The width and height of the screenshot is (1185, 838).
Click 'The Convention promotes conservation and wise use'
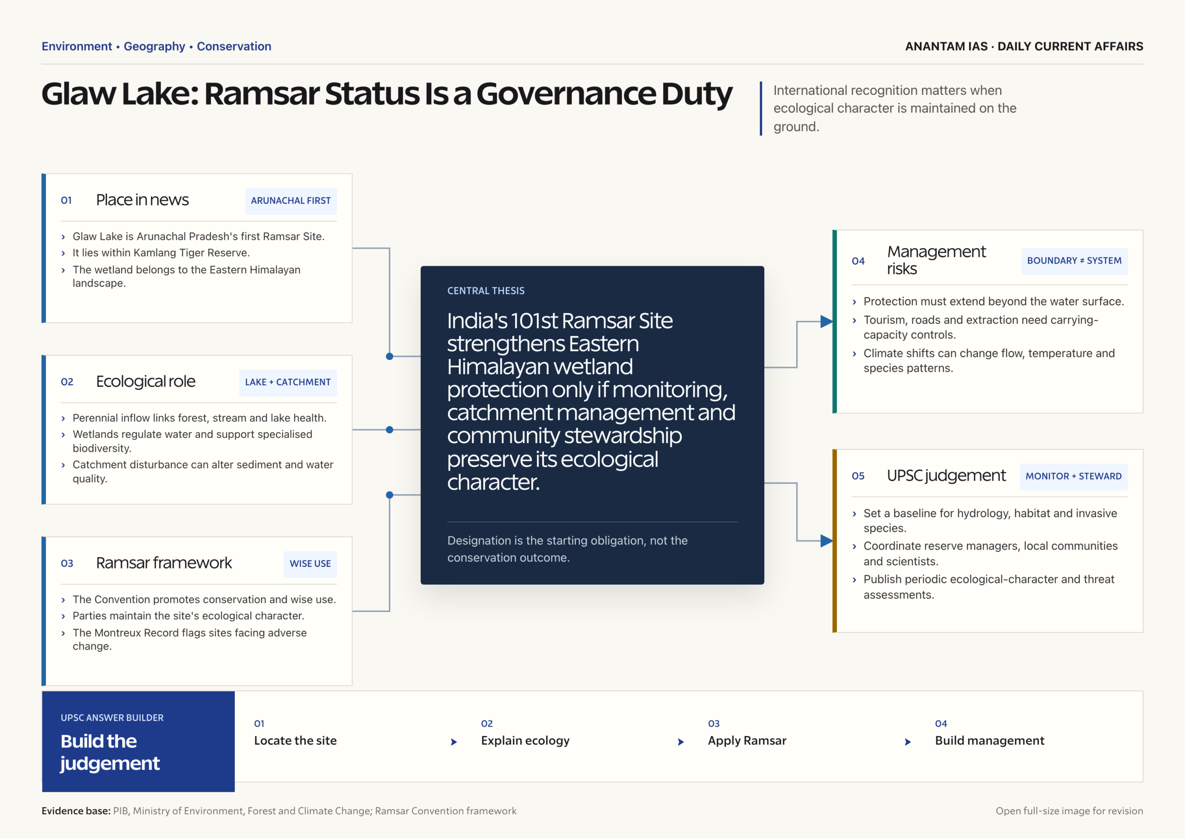pyautogui.click(x=204, y=600)
